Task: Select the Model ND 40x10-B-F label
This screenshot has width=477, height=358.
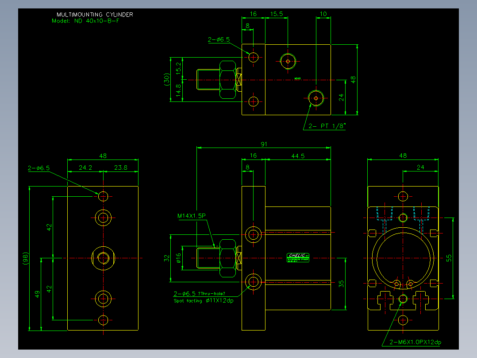Action: click(85, 21)
